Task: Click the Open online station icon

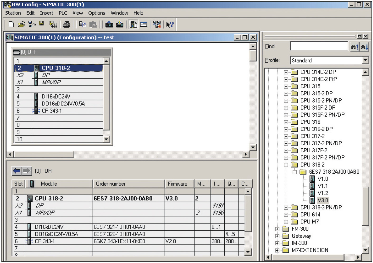Action: point(32,25)
